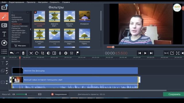The image size is (184, 103).
Task: Toggle visibility of overlay track
Action: click(x=7, y=68)
